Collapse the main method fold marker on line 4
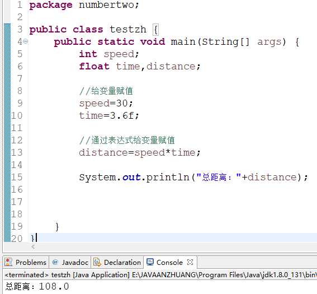Image resolution: width=317 pixels, height=294 pixels. 26,41
